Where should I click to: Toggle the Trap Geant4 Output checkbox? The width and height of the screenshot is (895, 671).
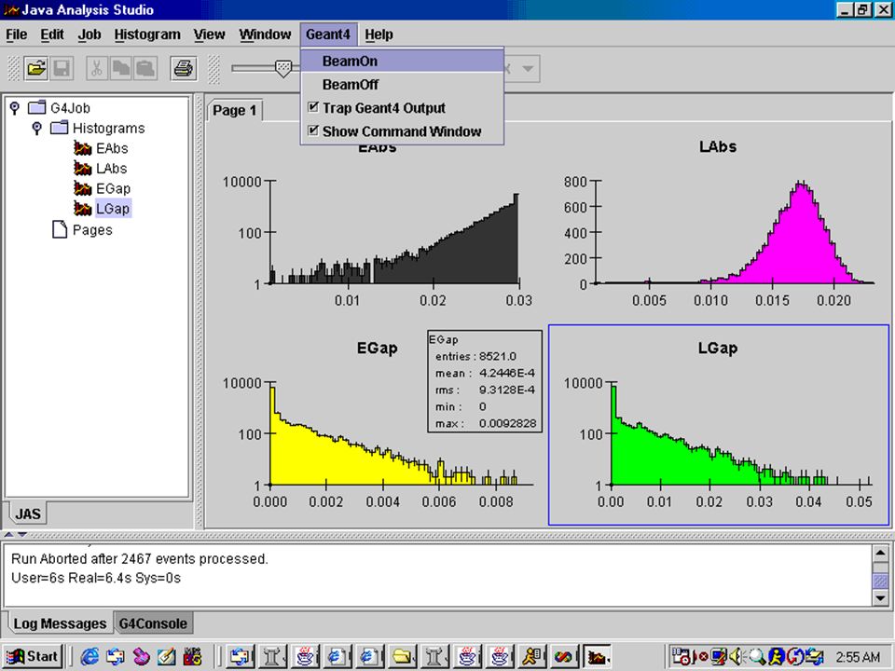point(313,106)
